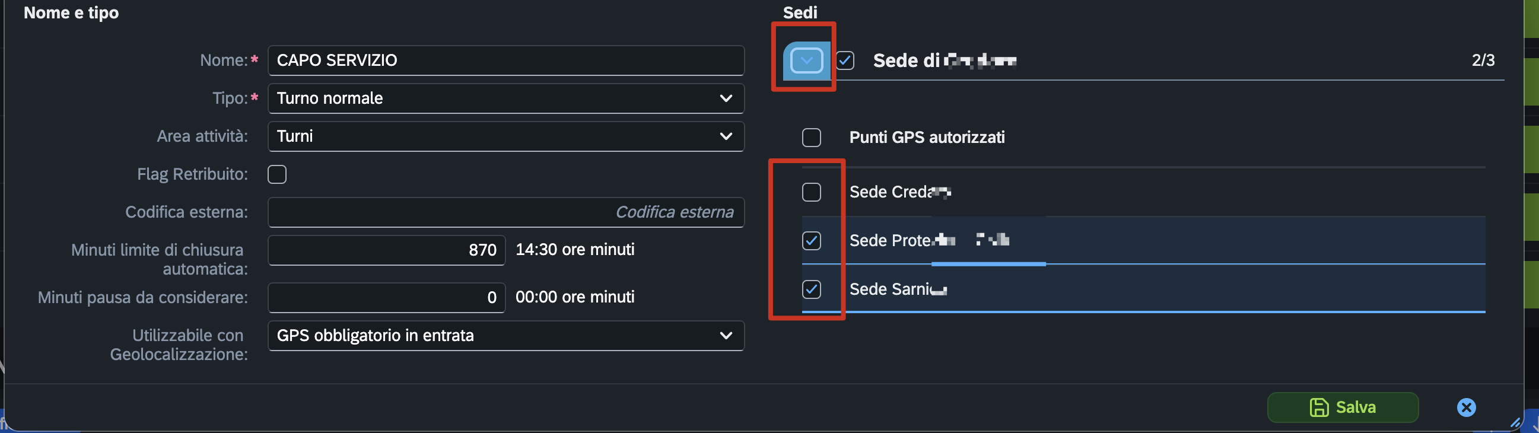Click the Nome field containing CAPO SERVIZIO
Screen dimensions: 1539x433
tap(506, 61)
